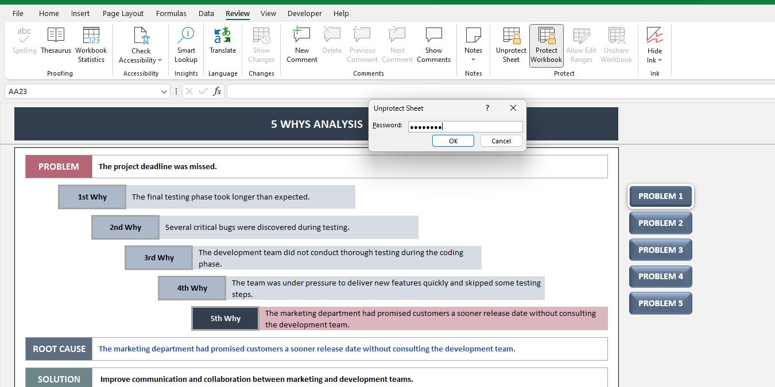Screen dimensions: 775x387
Task: Select the PROBLEM 5 button
Action: click(661, 303)
